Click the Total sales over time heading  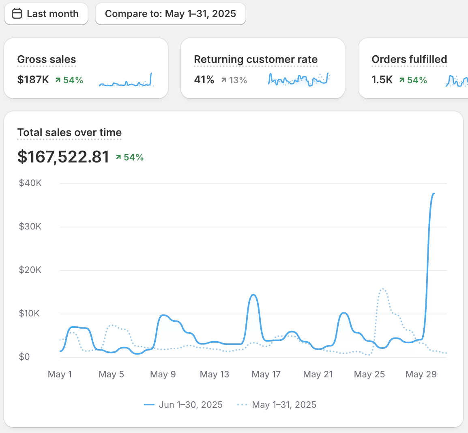(x=69, y=132)
